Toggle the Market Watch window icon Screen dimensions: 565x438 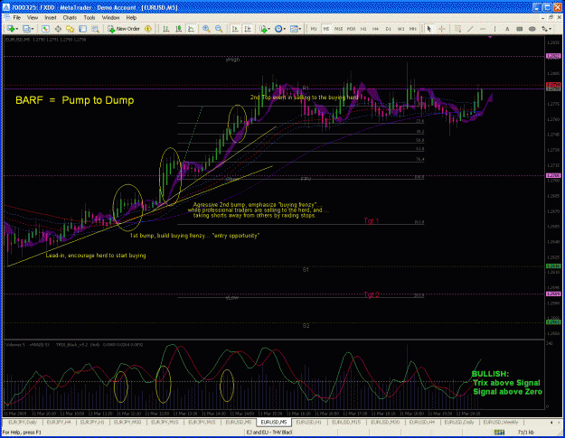point(45,29)
